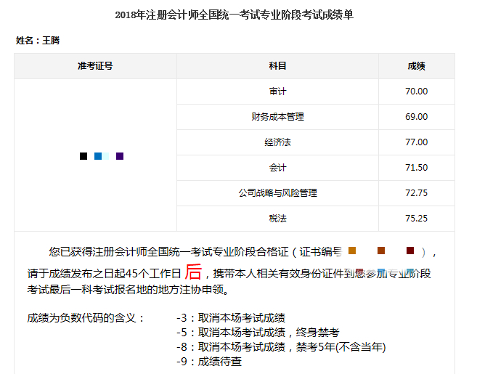
Task: Click the 70.00 score for 审计
Action: click(416, 92)
